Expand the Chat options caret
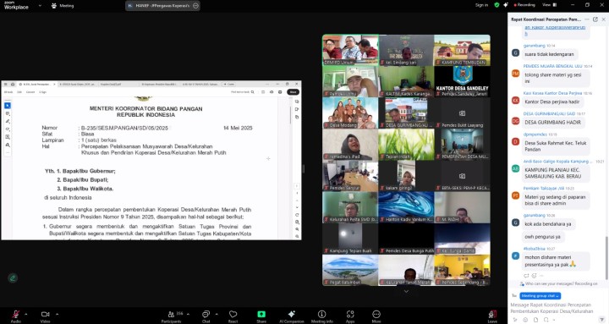This screenshot has height=324, width=609. coord(217,314)
